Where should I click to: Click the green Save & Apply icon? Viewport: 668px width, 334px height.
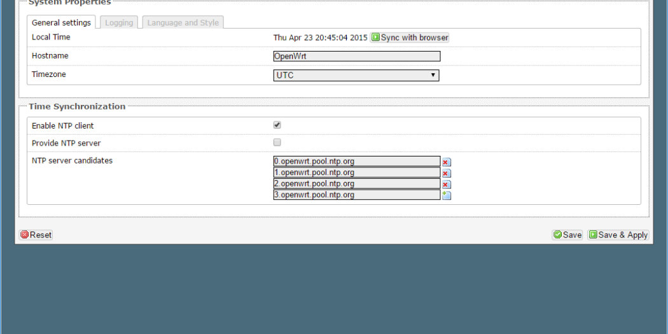(593, 235)
